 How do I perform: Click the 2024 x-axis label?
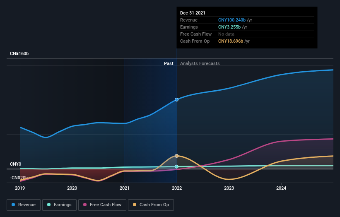(x=281, y=188)
